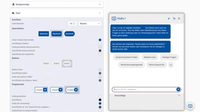Viewport: 200px width, 112px height.
Task: Open the floating chatbot launcher icon
Action: coord(190,106)
